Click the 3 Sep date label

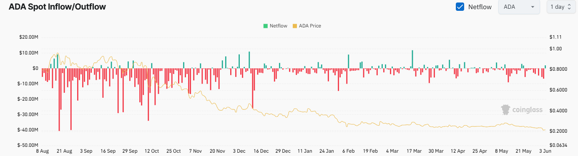(x=86, y=151)
